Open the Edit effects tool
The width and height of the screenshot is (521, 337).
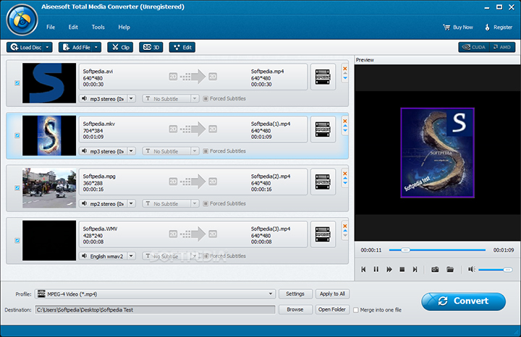point(182,47)
